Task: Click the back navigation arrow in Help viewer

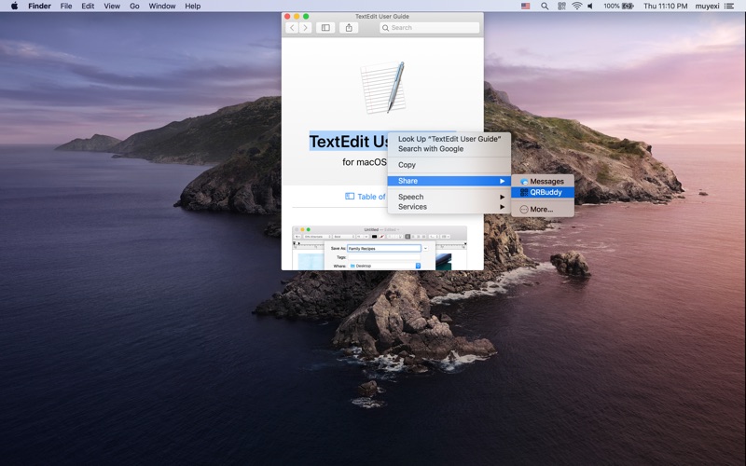Action: [x=292, y=28]
